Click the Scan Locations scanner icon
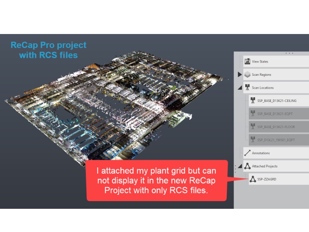Image resolution: width=309 pixels, height=232 pixels. 247,88
